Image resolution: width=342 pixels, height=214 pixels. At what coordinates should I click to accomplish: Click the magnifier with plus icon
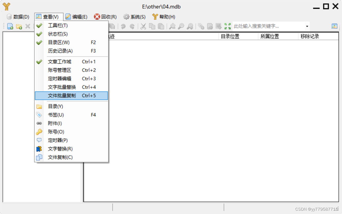(190, 26)
